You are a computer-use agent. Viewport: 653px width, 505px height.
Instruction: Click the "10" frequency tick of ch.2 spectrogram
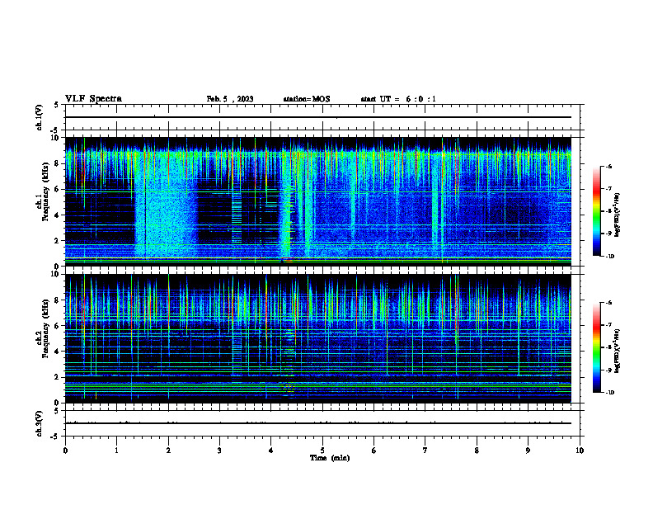point(57,274)
